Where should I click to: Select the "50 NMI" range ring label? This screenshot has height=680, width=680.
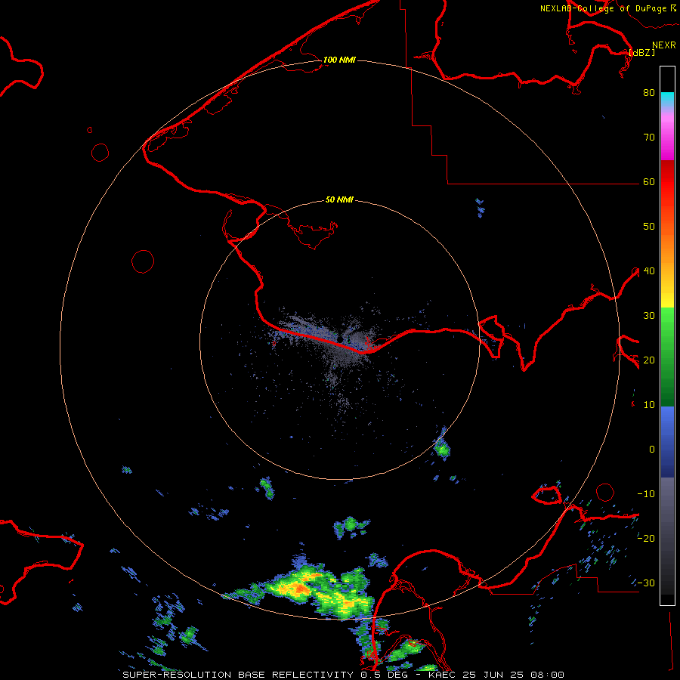coord(339,199)
